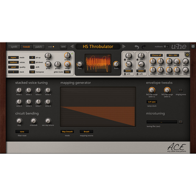Click the mapping generator graph area

click(98, 107)
